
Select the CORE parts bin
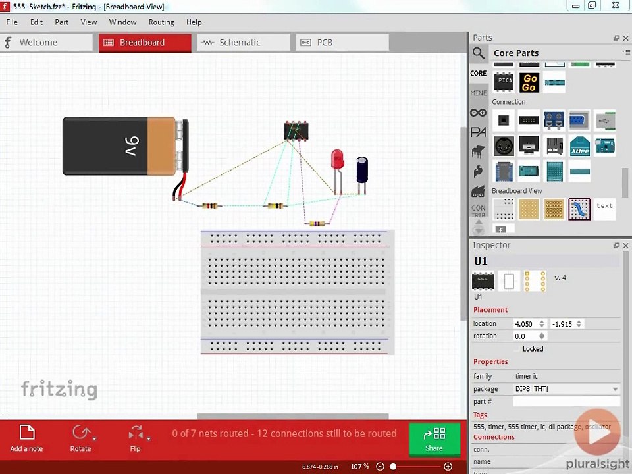(479, 73)
